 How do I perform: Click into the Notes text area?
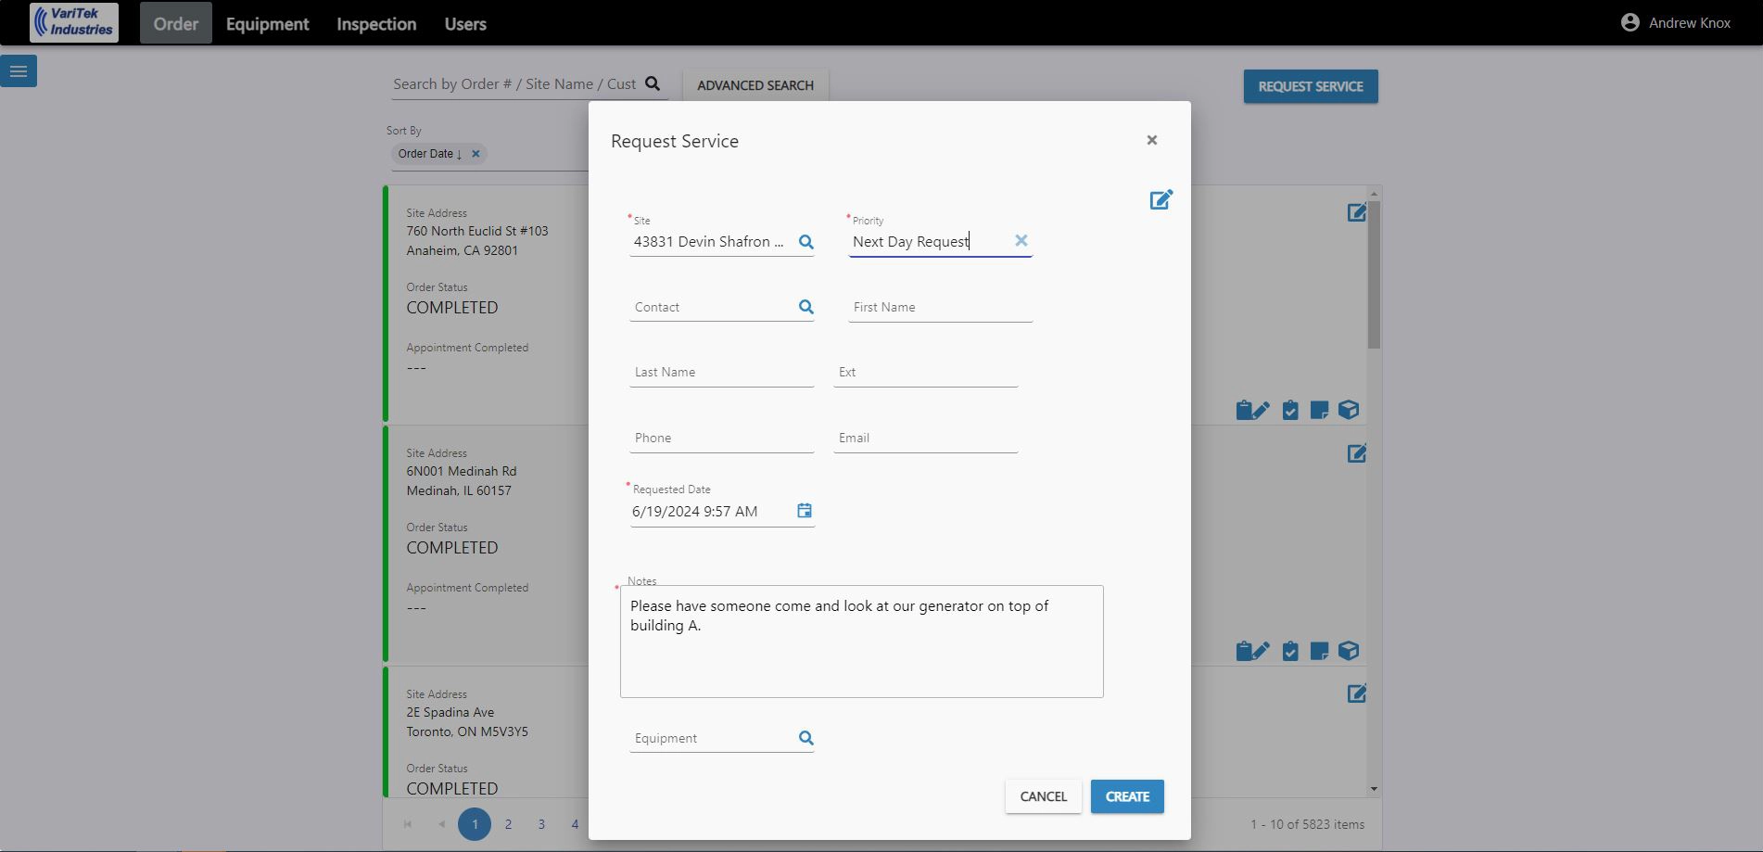[x=862, y=642]
